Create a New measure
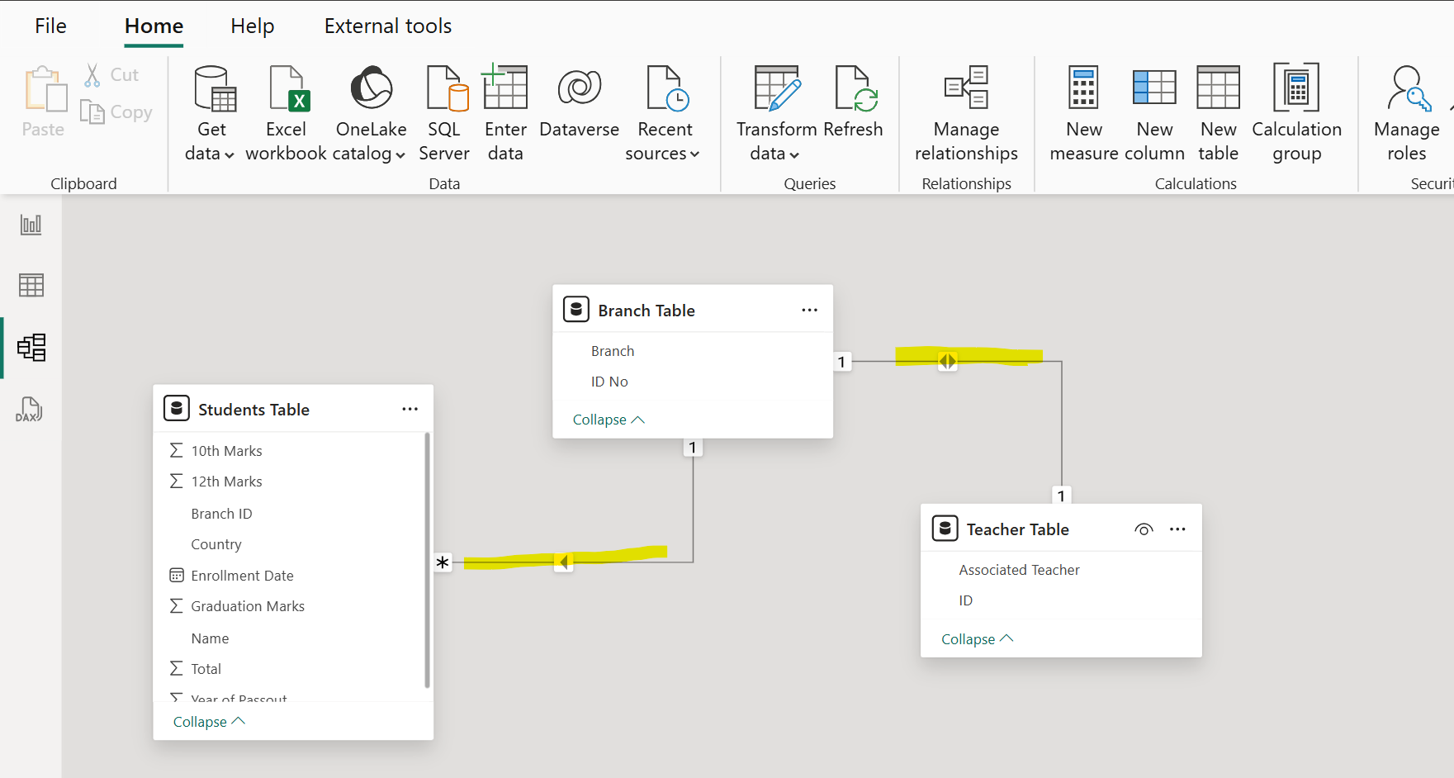The height and width of the screenshot is (778, 1454). (1082, 111)
